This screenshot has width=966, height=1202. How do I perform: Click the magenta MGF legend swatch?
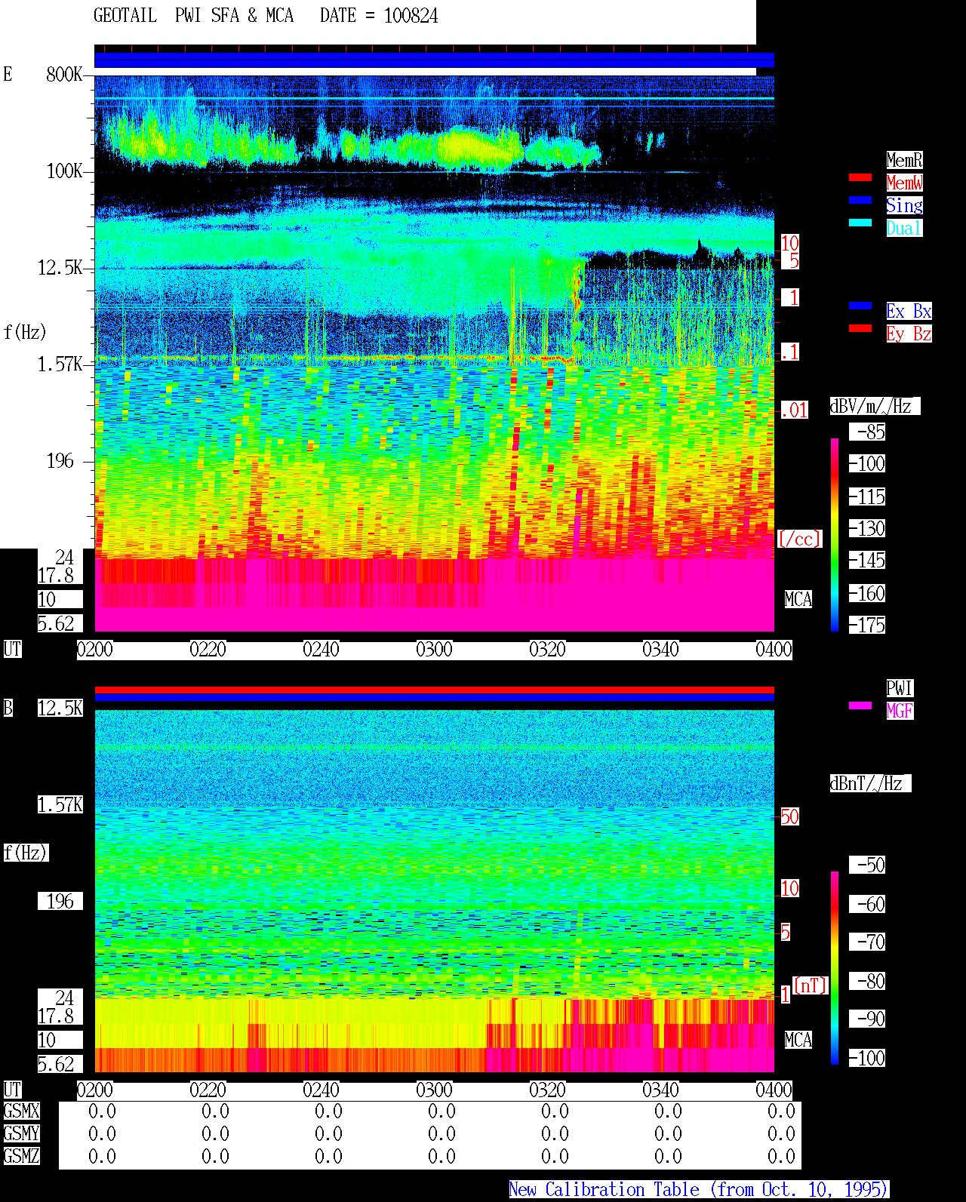860,706
